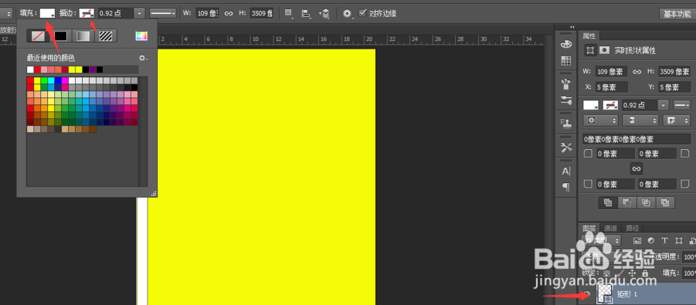Toggle lock image pixels brush
696x305 pixels.
(619, 273)
